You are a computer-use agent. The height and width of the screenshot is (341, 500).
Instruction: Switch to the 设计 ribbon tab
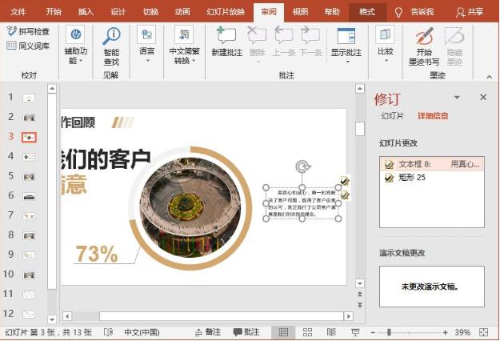click(x=118, y=12)
